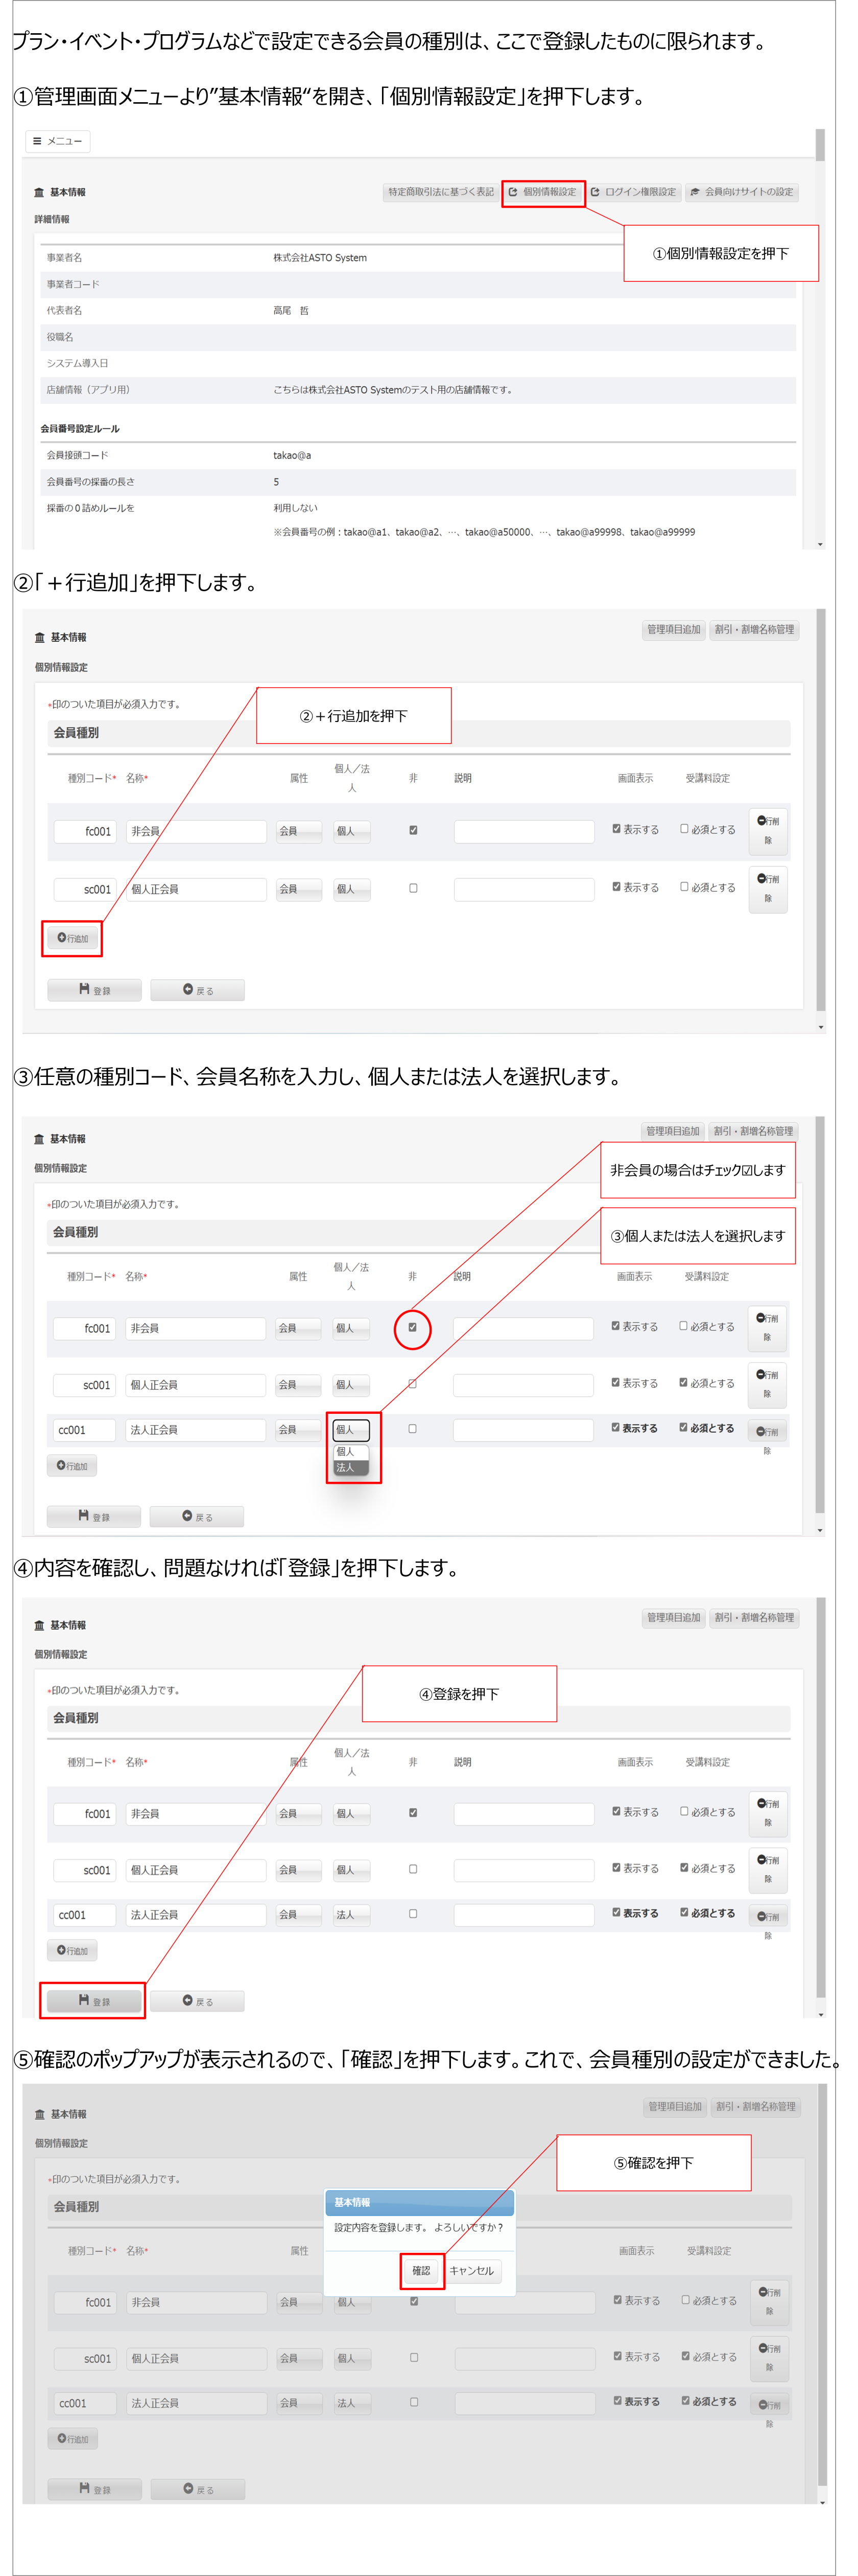Click 割引・割増名称管理 tab in step ④ screen
This screenshot has height=2576, width=858.
(x=755, y=1617)
